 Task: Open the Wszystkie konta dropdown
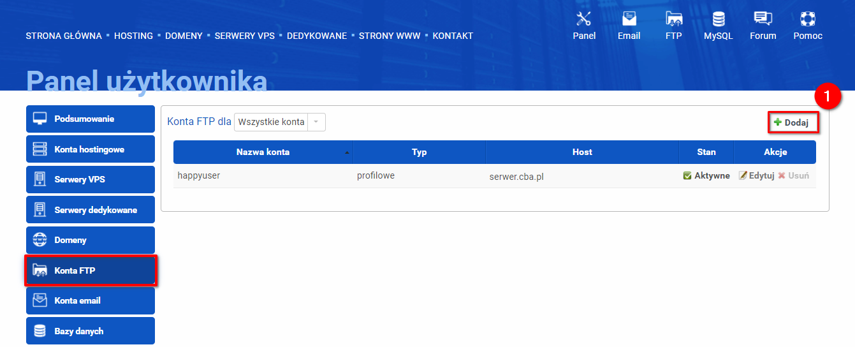tap(280, 122)
